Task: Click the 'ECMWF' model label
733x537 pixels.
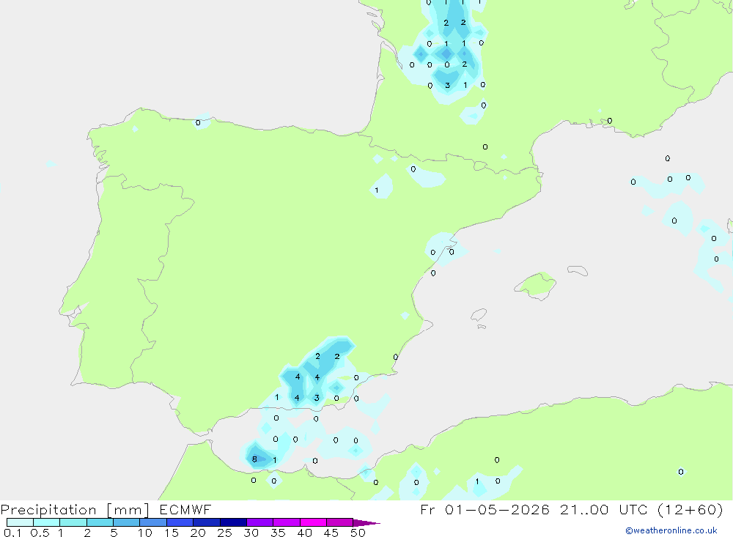Action: [x=185, y=509]
